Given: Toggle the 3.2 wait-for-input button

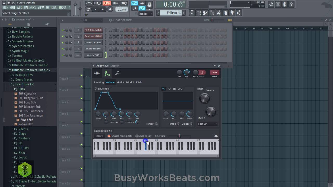Looking at the screenshot, I should click(106, 3).
